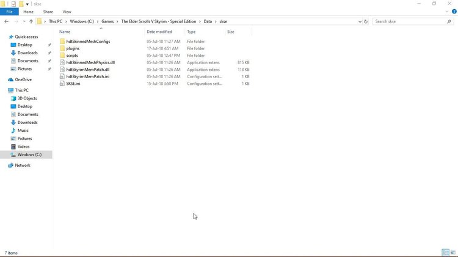458x257 pixels.
Task: Customize Quick Access Toolbar dropdown arrow
Action: coord(27,4)
